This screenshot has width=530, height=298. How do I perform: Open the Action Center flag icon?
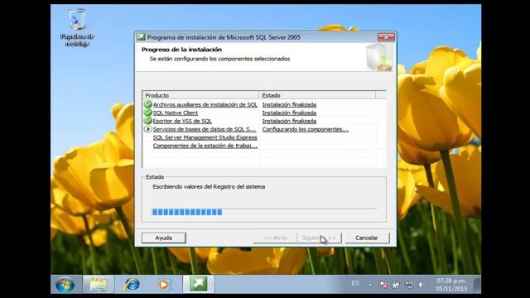(x=383, y=285)
